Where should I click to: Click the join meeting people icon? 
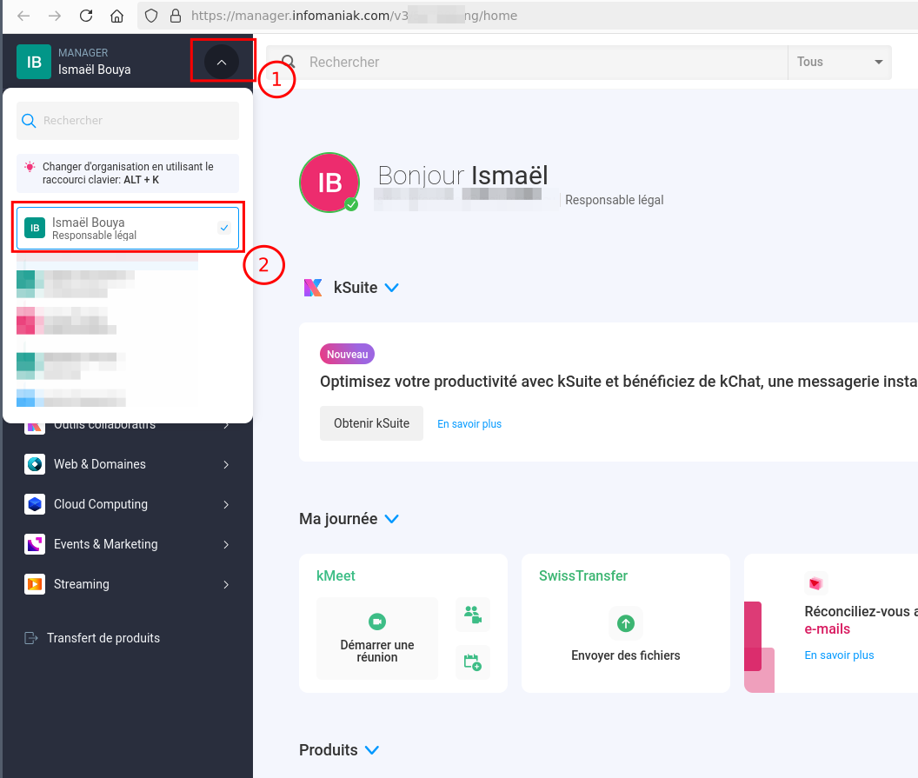tap(472, 615)
